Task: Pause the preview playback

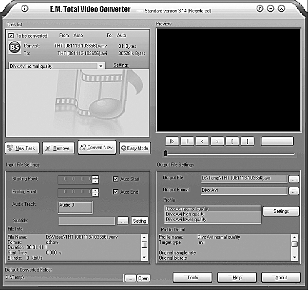Action: 187,141
